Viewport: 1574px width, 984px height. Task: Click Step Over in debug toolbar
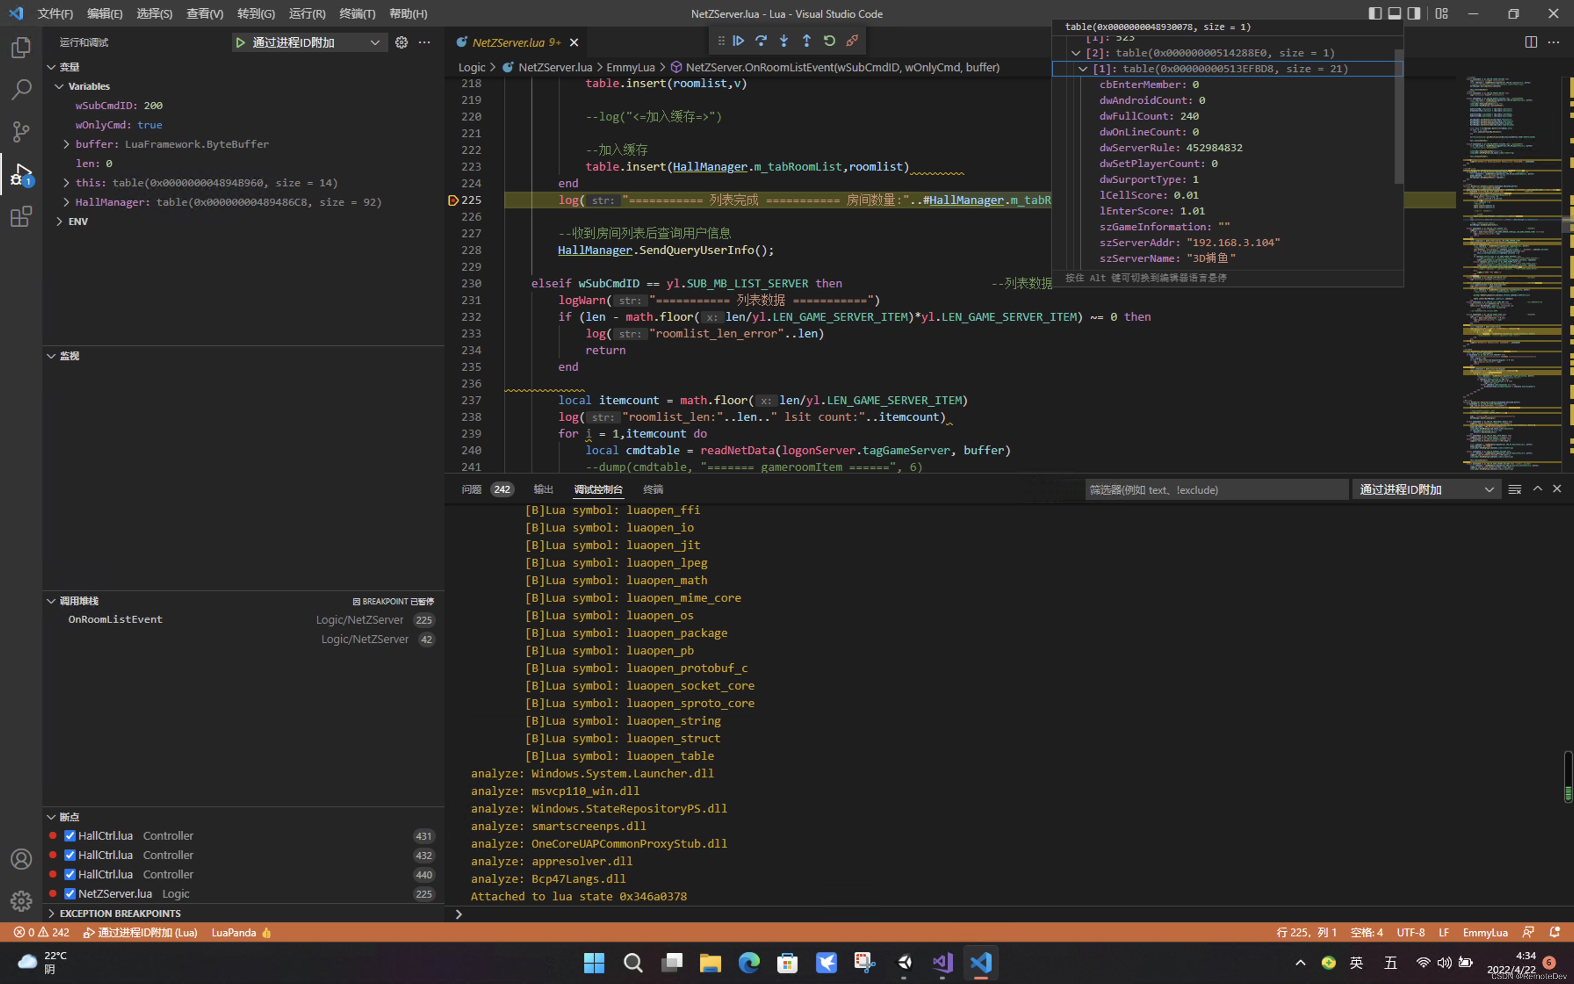coord(761,41)
